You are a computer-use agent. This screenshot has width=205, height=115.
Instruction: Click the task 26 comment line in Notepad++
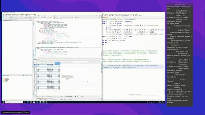[x=127, y=60]
